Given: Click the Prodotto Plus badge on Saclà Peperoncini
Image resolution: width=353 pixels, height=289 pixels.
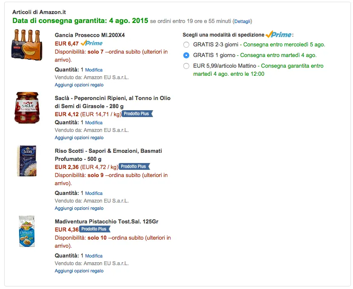Looking at the screenshot, I should (x=136, y=114).
